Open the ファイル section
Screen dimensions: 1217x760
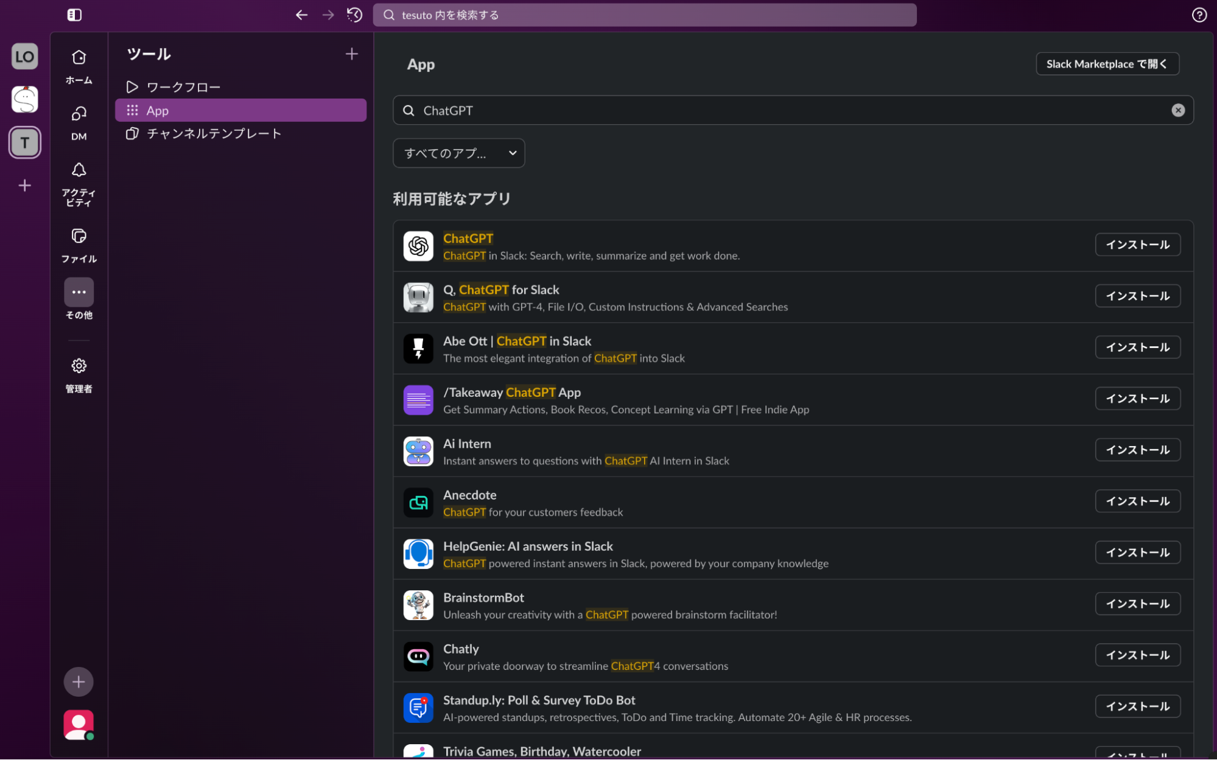pos(78,236)
